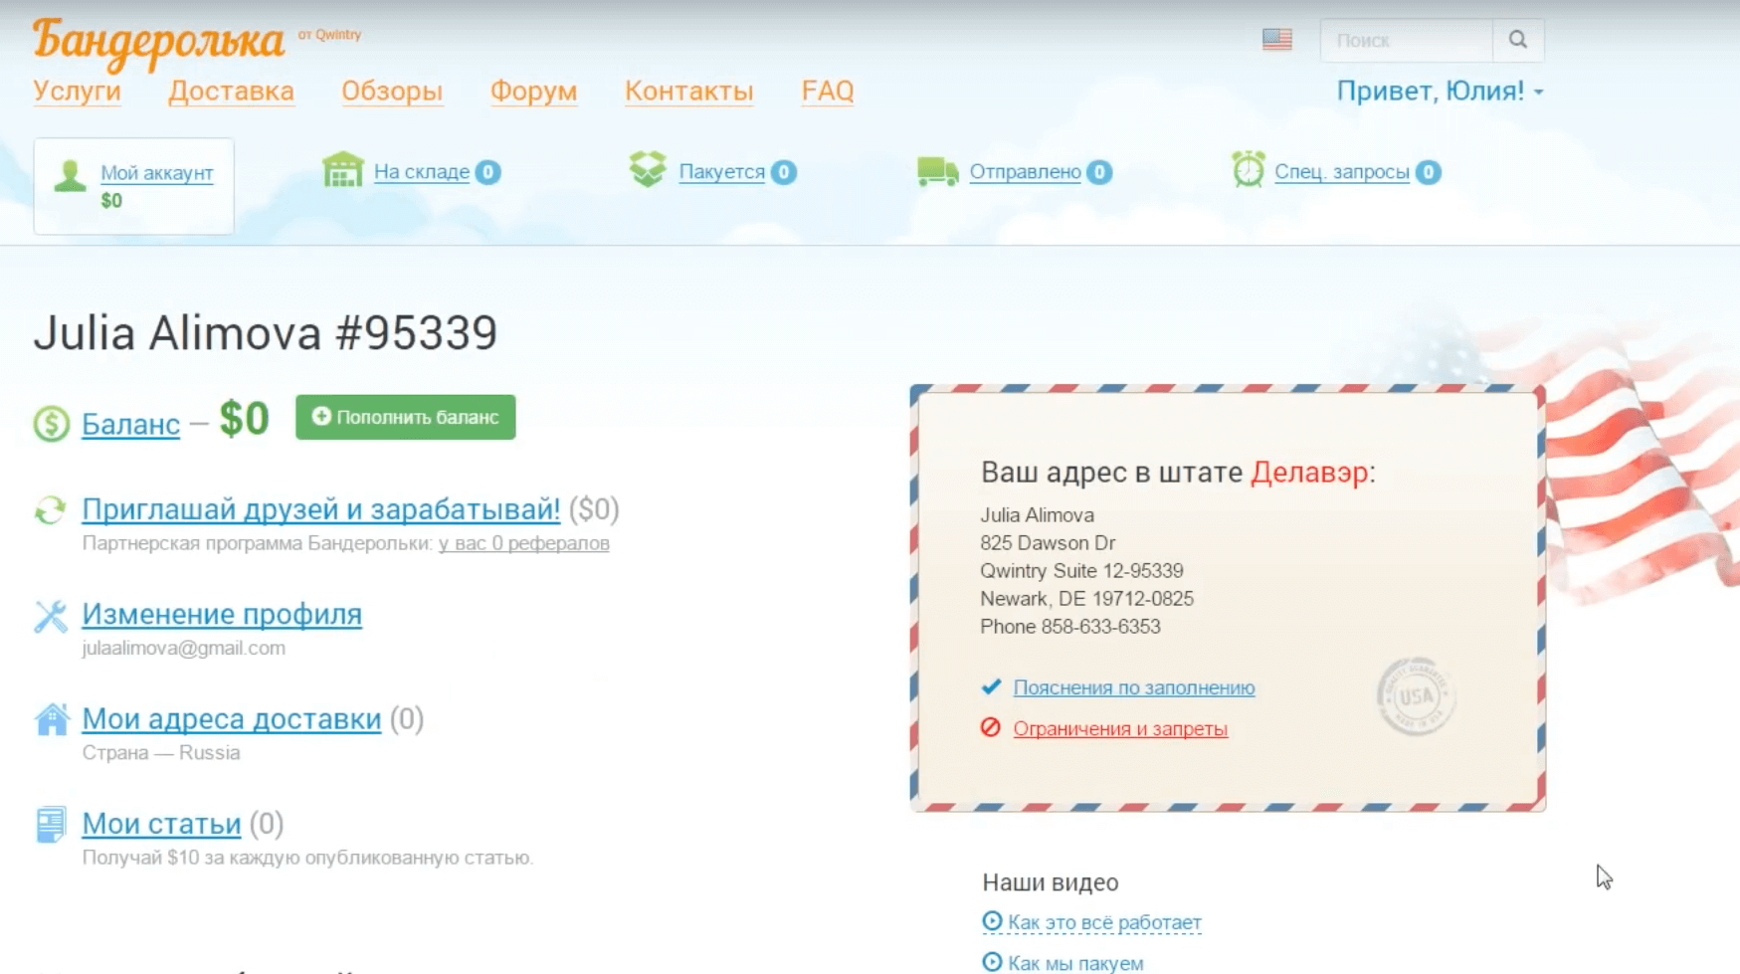The image size is (1740, 974).
Task: Click the alarm clock special requests icon
Action: coord(1248,170)
